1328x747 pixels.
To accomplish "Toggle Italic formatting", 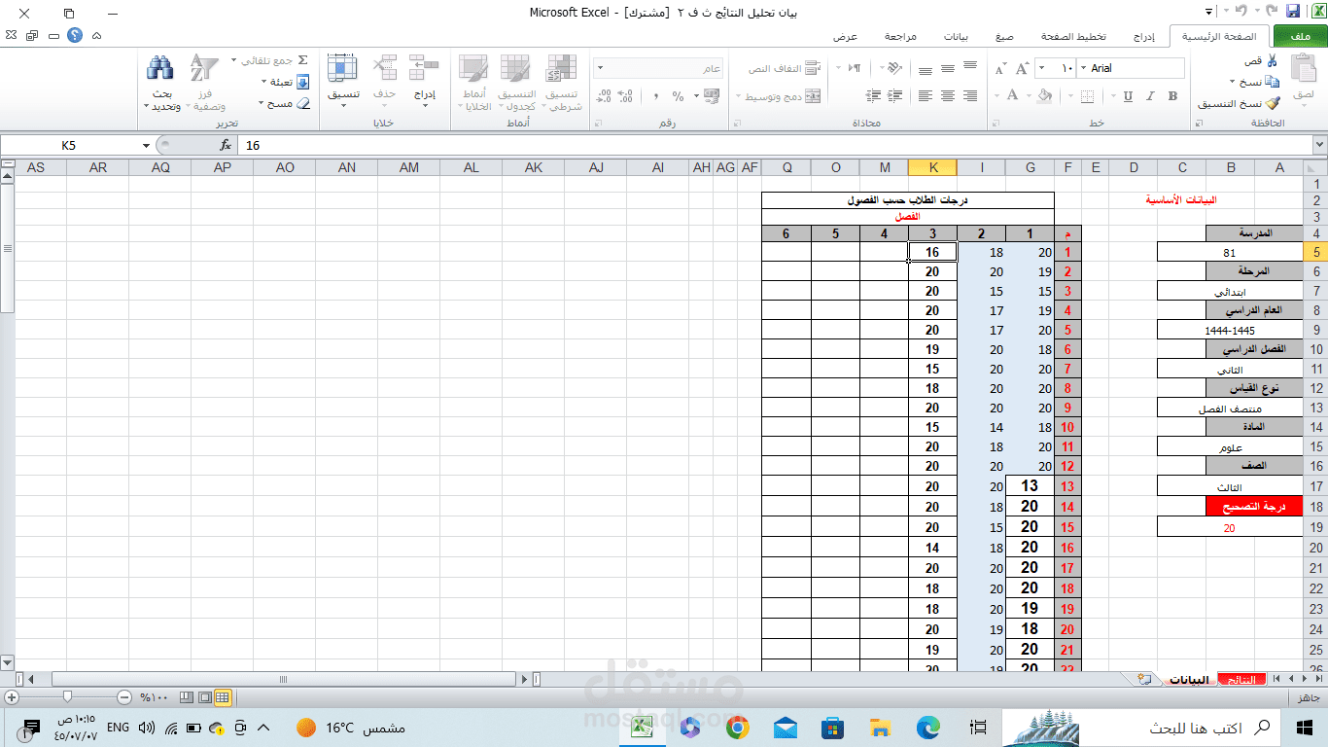I will [1150, 96].
